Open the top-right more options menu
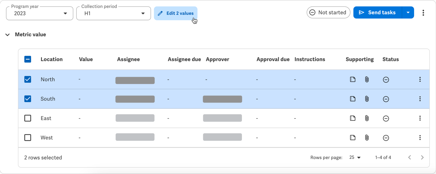Screen dimensions: 436x174 coord(423,13)
